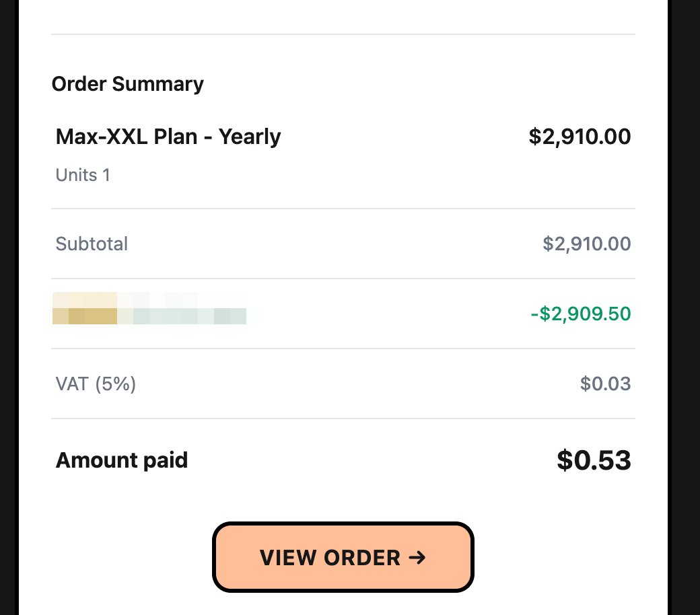The width and height of the screenshot is (700, 615).
Task: Click the VAT (5%) label
Action: coord(96,384)
